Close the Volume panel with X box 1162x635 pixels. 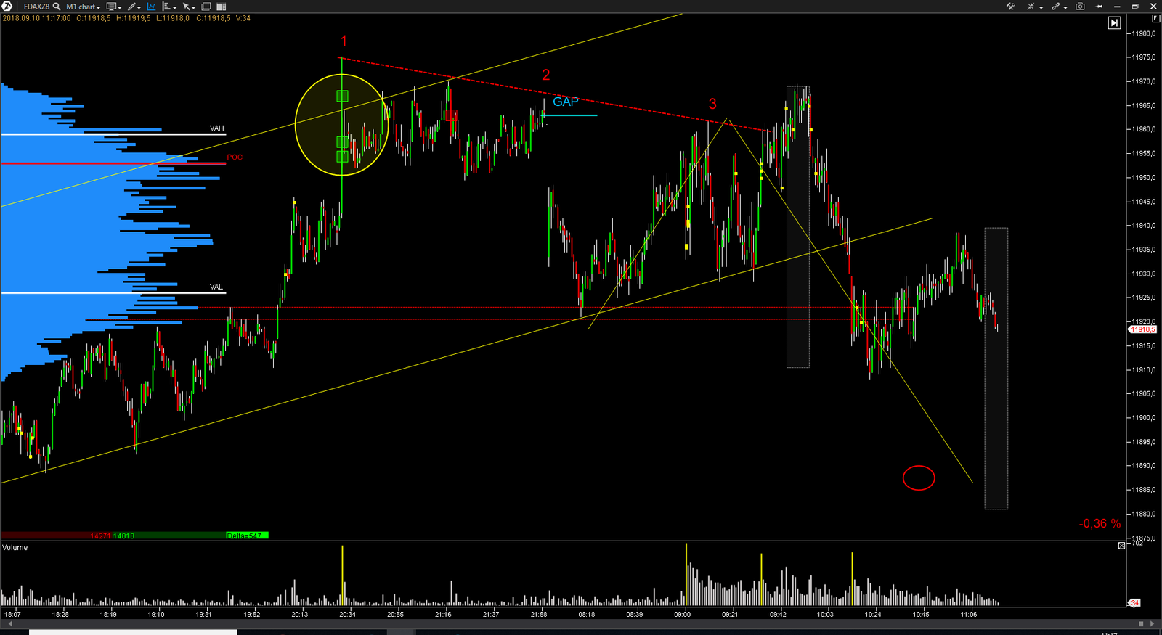(x=1121, y=546)
